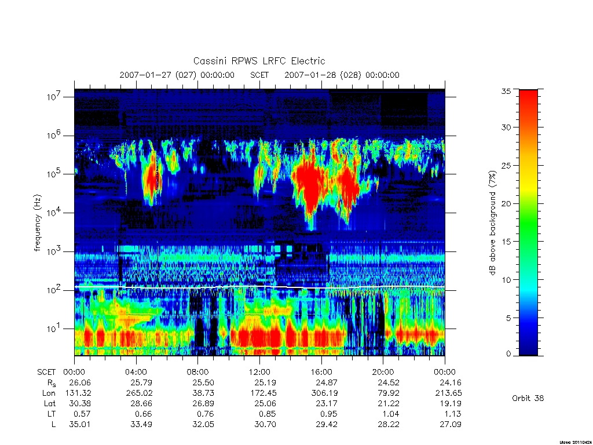Click the longitude value '131.32'
The height and width of the screenshot is (445, 593).
click(78, 393)
